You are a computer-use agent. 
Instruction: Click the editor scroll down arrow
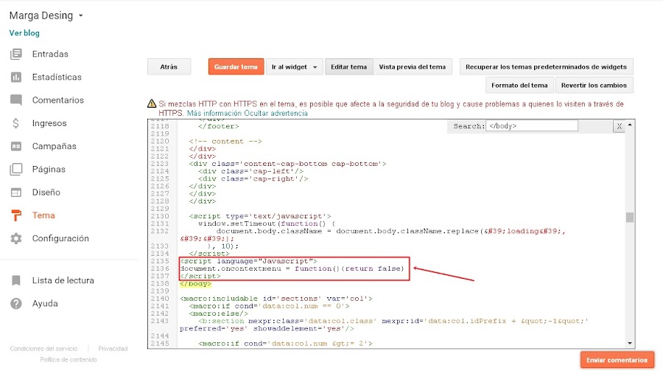coord(630,344)
